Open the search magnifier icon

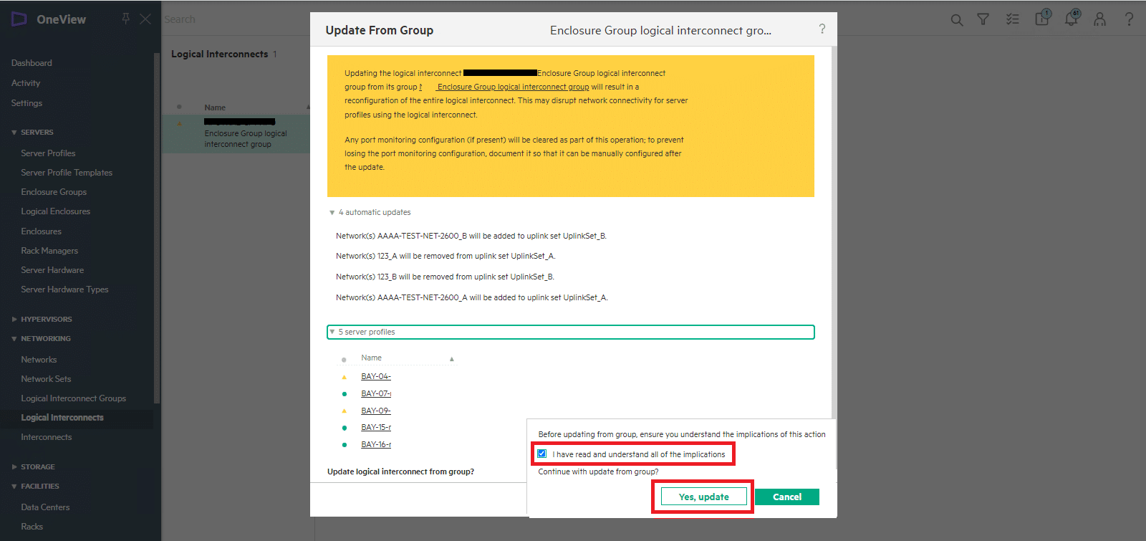(x=957, y=20)
